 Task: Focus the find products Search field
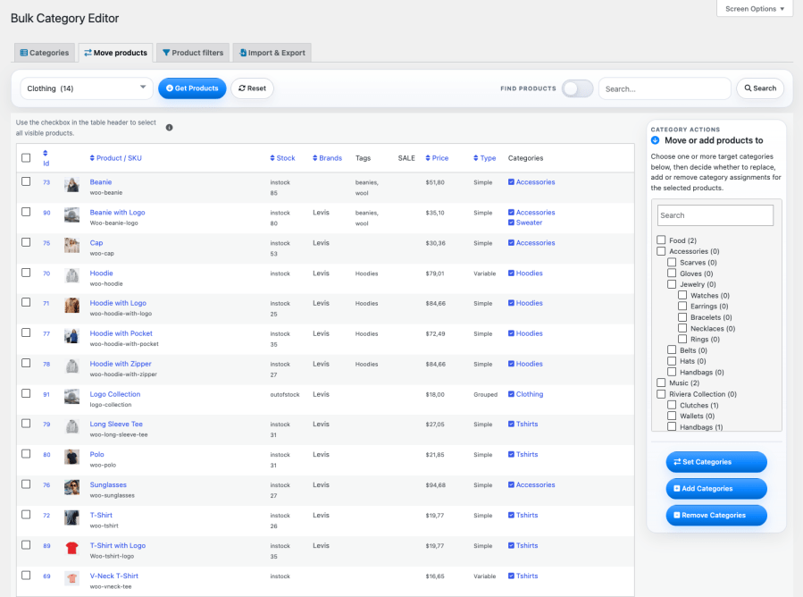[665, 88]
